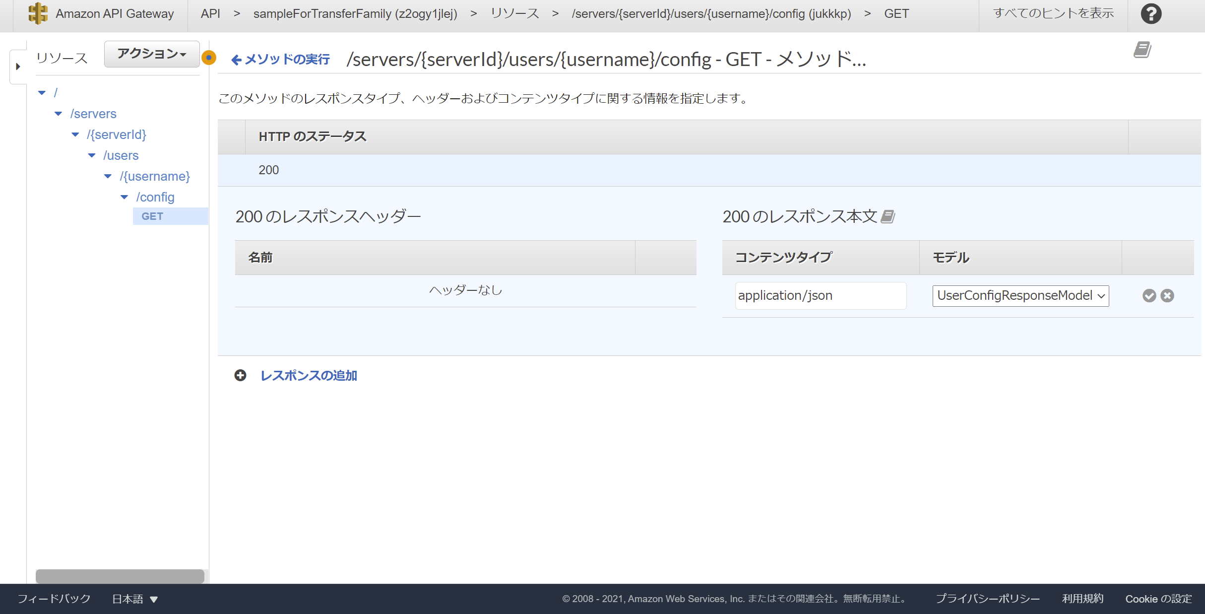Remove the response model using the X icon
The width and height of the screenshot is (1205, 614).
(1167, 295)
